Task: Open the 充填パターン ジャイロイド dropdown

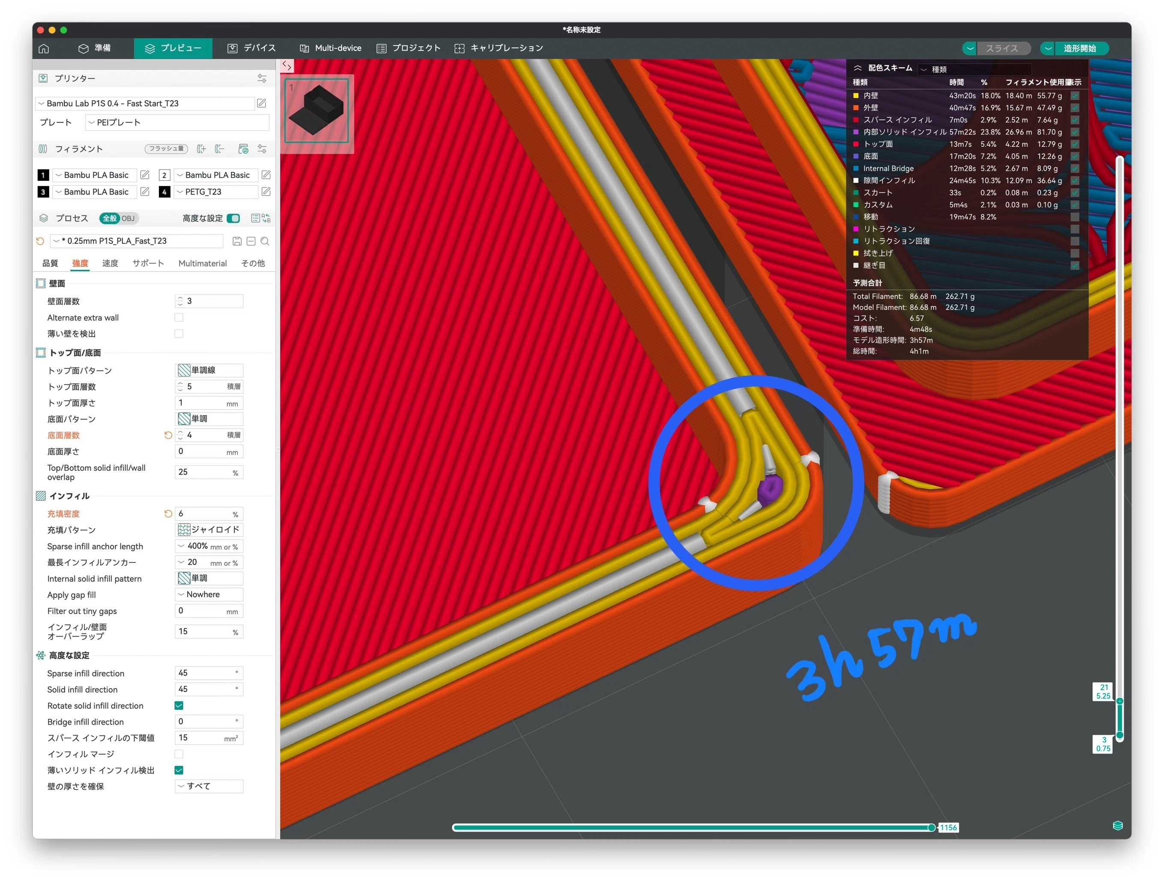Action: [x=209, y=530]
